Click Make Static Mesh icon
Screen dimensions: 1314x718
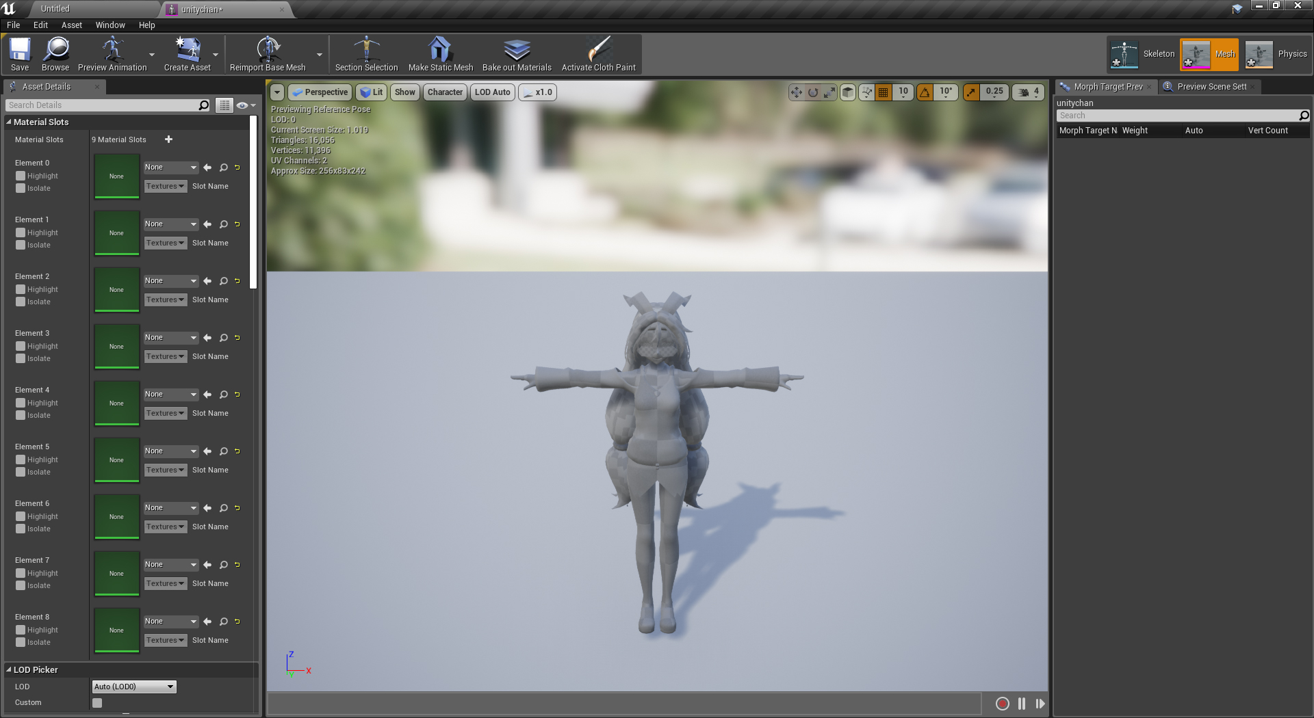coord(440,54)
